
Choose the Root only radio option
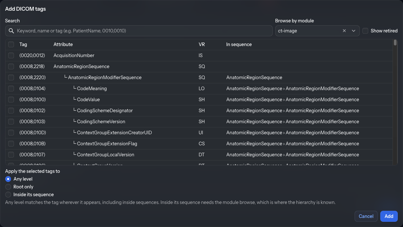[8, 187]
